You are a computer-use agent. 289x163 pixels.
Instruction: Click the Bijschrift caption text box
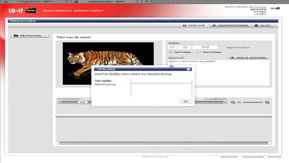(218, 72)
